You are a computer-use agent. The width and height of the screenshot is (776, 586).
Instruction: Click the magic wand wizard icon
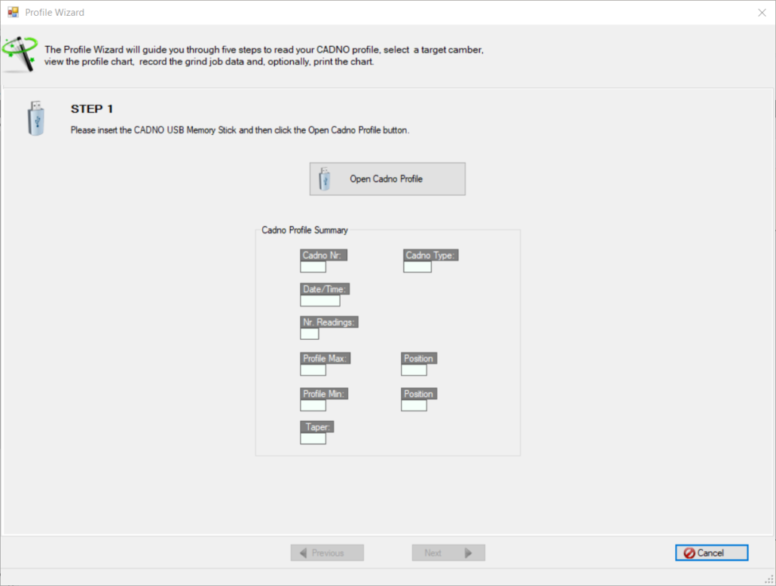[20, 53]
